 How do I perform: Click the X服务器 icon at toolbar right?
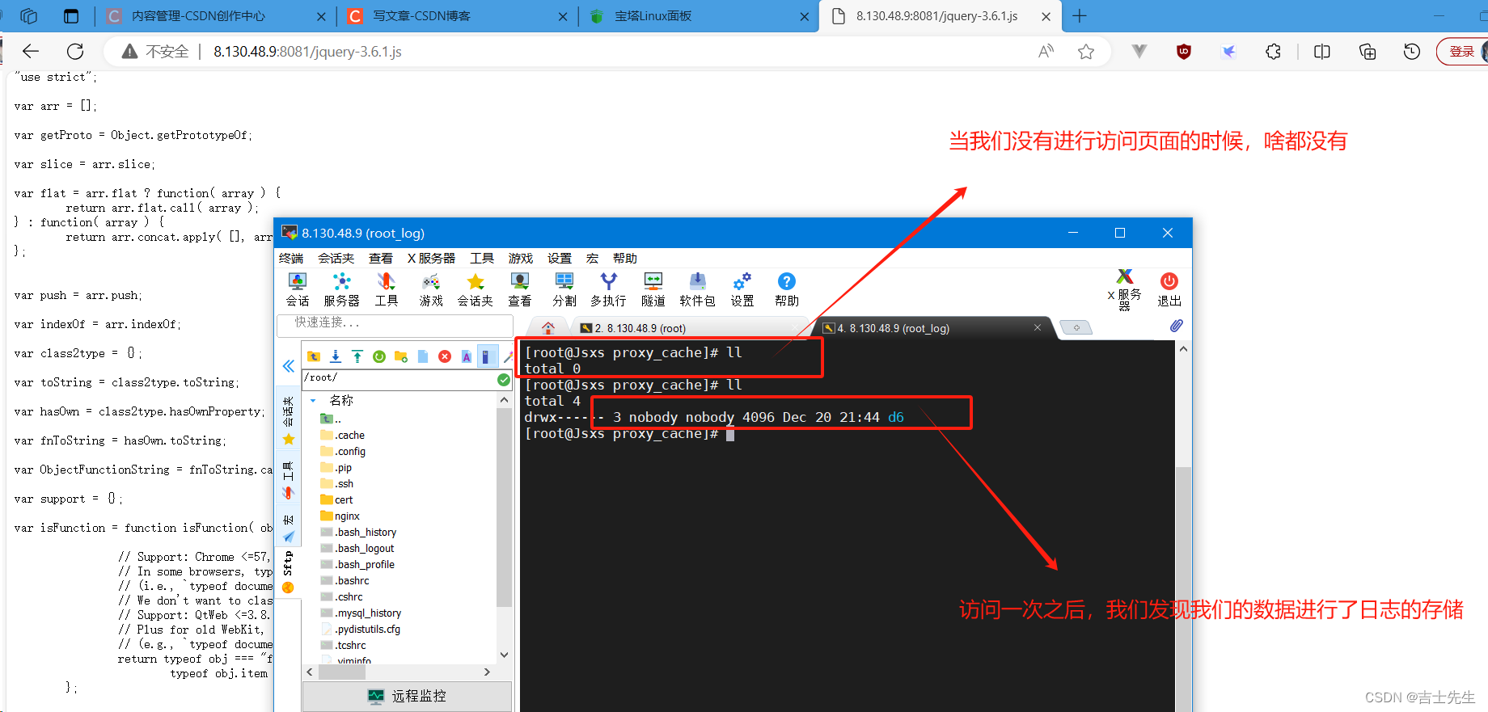[x=1125, y=289]
